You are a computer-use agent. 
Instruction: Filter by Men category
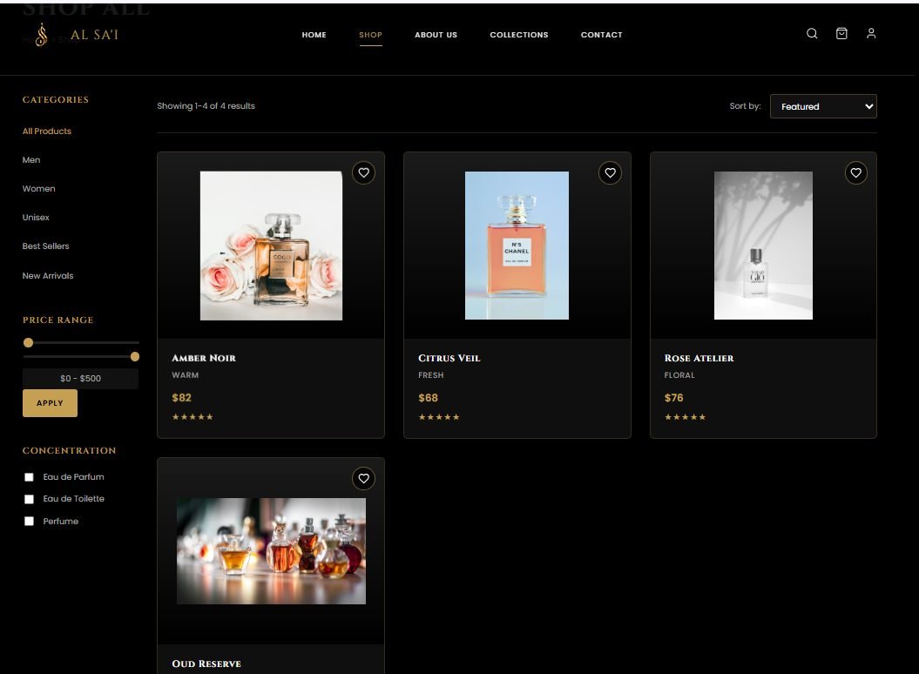point(31,160)
